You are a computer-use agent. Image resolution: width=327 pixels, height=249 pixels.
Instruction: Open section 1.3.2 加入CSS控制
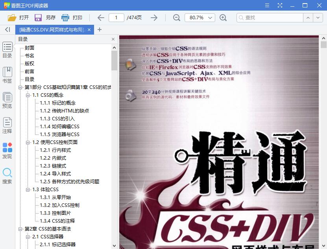(x=60, y=205)
